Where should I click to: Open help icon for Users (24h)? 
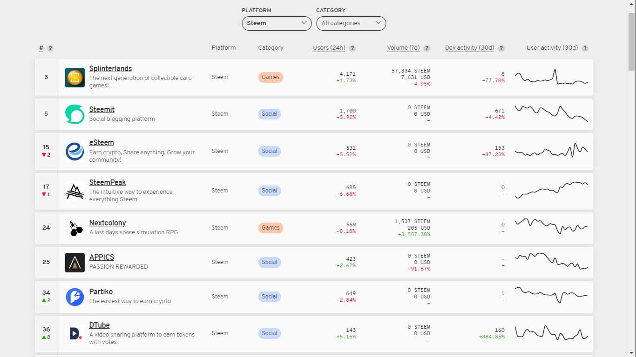pos(352,48)
